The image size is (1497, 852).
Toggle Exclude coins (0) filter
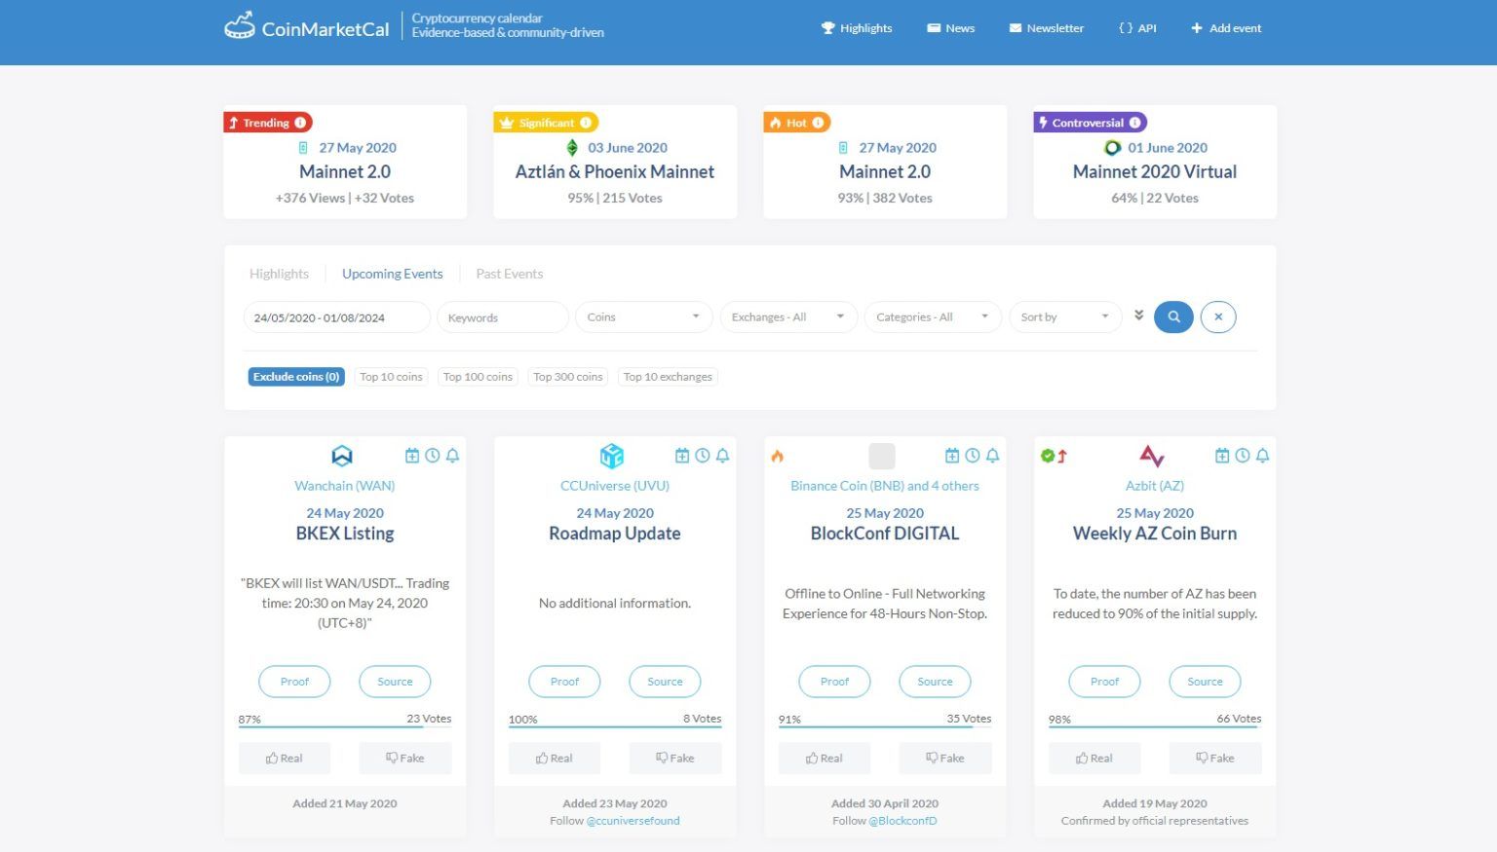coord(296,377)
